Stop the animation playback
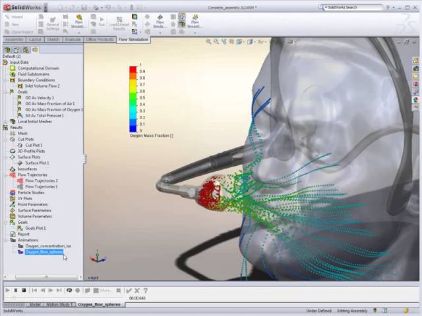 point(24,290)
